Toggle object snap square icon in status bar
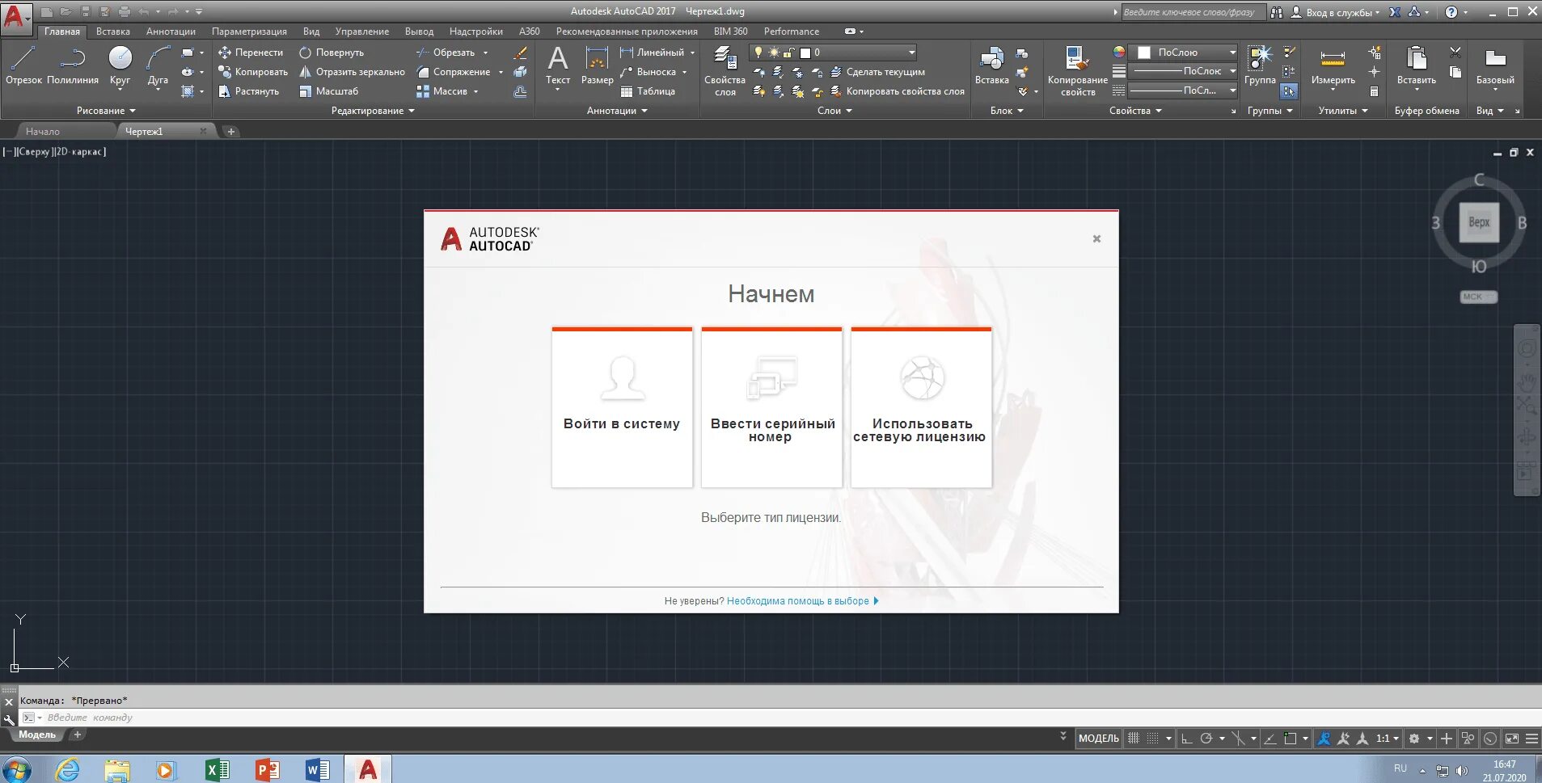 coord(1291,739)
